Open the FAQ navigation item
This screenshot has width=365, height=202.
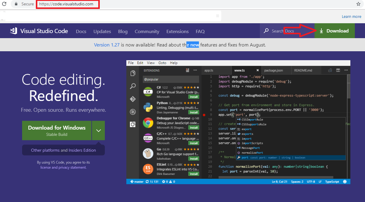[x=200, y=31]
